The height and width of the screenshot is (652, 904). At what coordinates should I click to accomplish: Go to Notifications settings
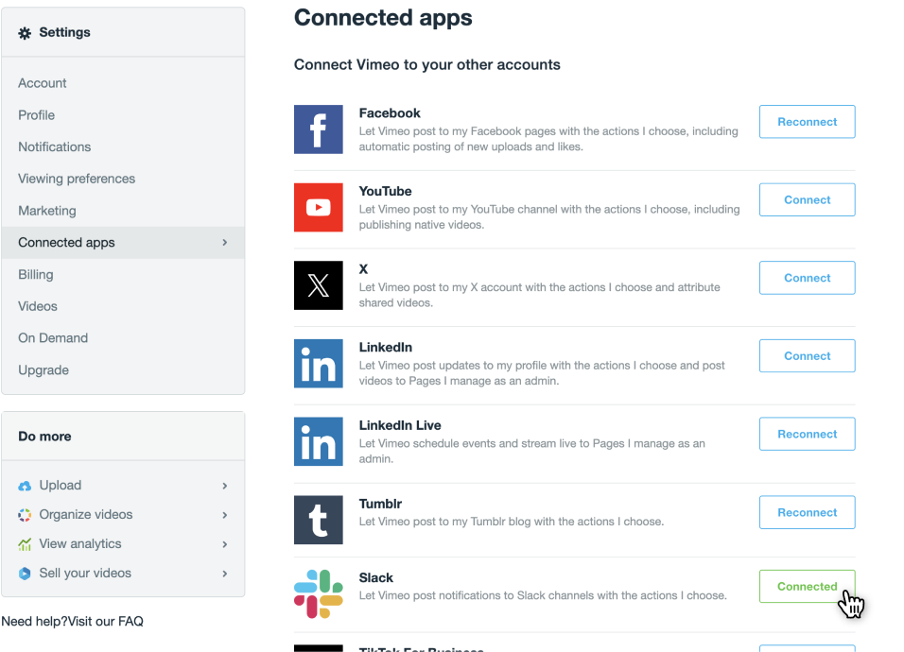[55, 147]
